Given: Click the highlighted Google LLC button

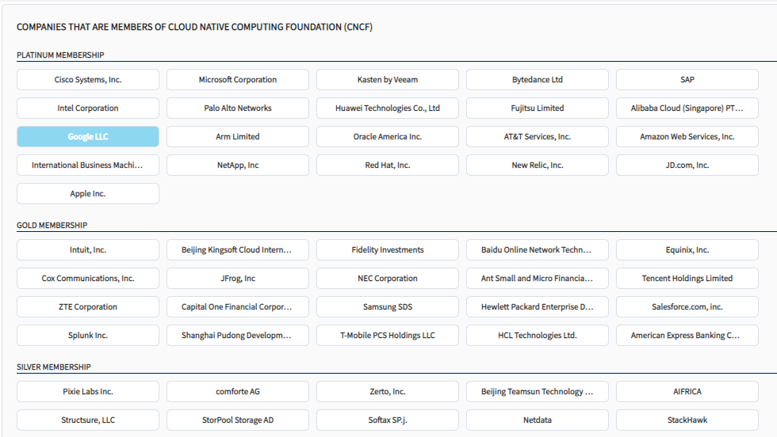Looking at the screenshot, I should pos(88,137).
